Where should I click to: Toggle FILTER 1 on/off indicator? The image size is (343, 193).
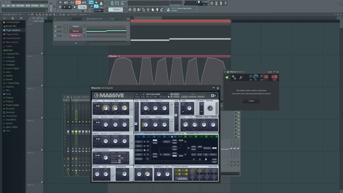[141, 101]
